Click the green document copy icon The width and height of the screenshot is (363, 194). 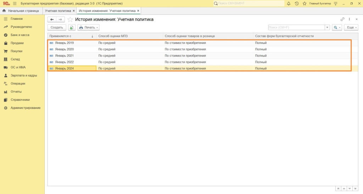72,28
